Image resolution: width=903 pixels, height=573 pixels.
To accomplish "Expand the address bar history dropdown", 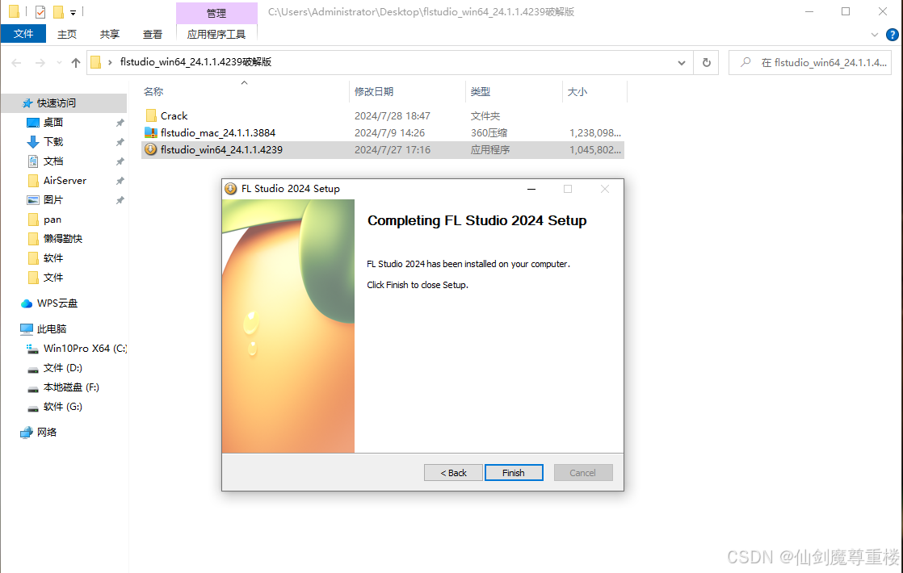I will pos(682,63).
